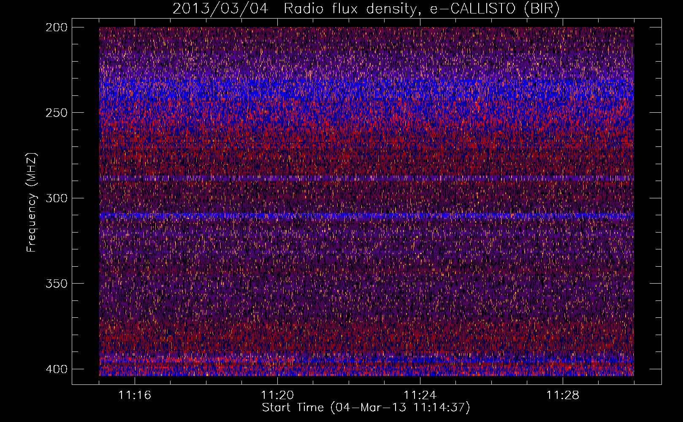
Task: Click the 11:24 time tick label
Action: (x=420, y=395)
